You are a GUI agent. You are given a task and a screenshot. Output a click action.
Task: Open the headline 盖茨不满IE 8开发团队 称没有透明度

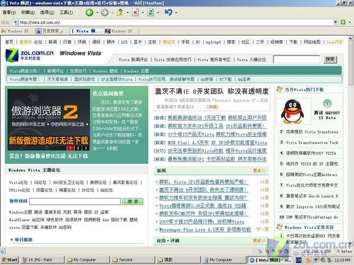212,91
